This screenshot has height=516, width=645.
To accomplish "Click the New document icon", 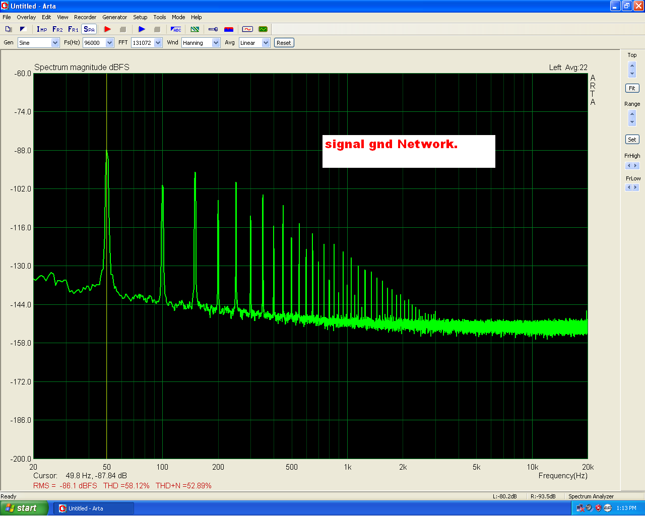I will pos(8,29).
